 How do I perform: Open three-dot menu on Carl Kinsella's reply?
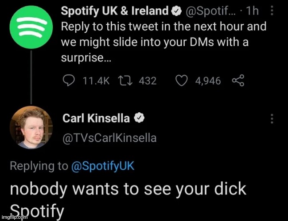coord(272,118)
